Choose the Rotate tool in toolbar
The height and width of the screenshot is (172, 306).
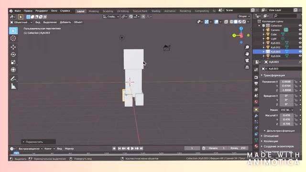click(x=13, y=54)
